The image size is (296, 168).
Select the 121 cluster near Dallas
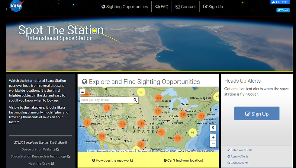click(141, 144)
